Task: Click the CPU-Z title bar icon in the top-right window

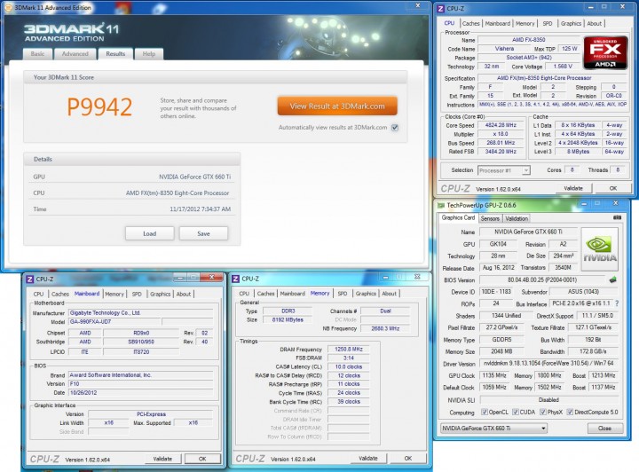Action: [440, 8]
